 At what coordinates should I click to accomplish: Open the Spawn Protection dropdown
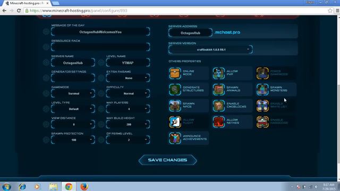pos(73,140)
